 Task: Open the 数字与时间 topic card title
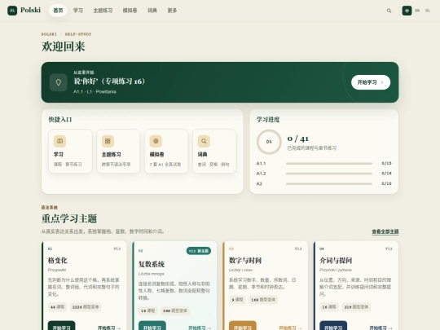point(245,261)
